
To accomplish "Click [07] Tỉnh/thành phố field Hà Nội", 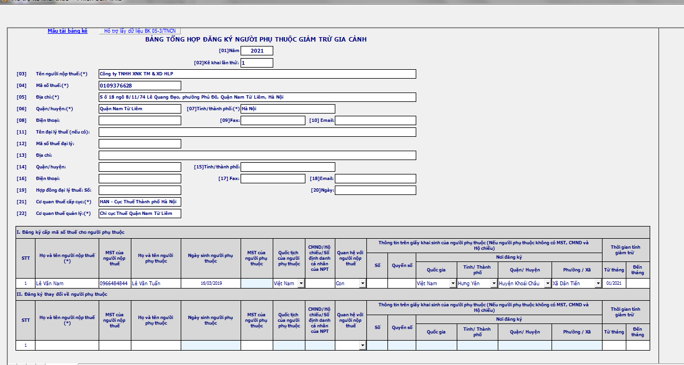I will 288,109.
